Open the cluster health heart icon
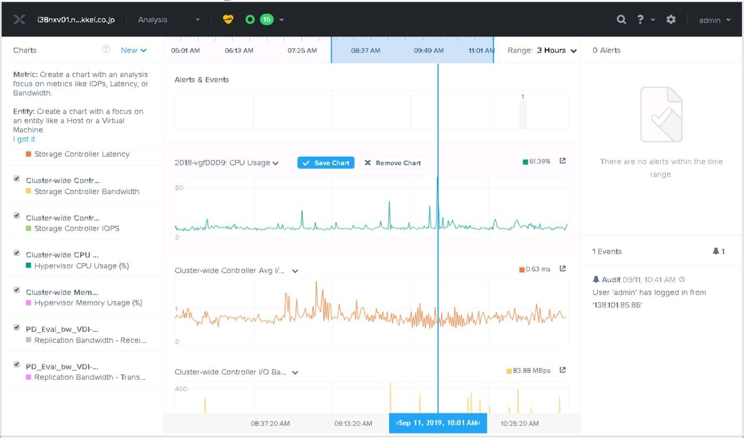This screenshot has width=744, height=438. tap(228, 20)
